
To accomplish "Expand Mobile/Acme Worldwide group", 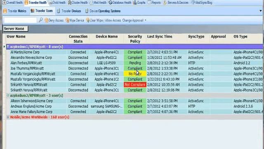I will (x=8, y=117).
